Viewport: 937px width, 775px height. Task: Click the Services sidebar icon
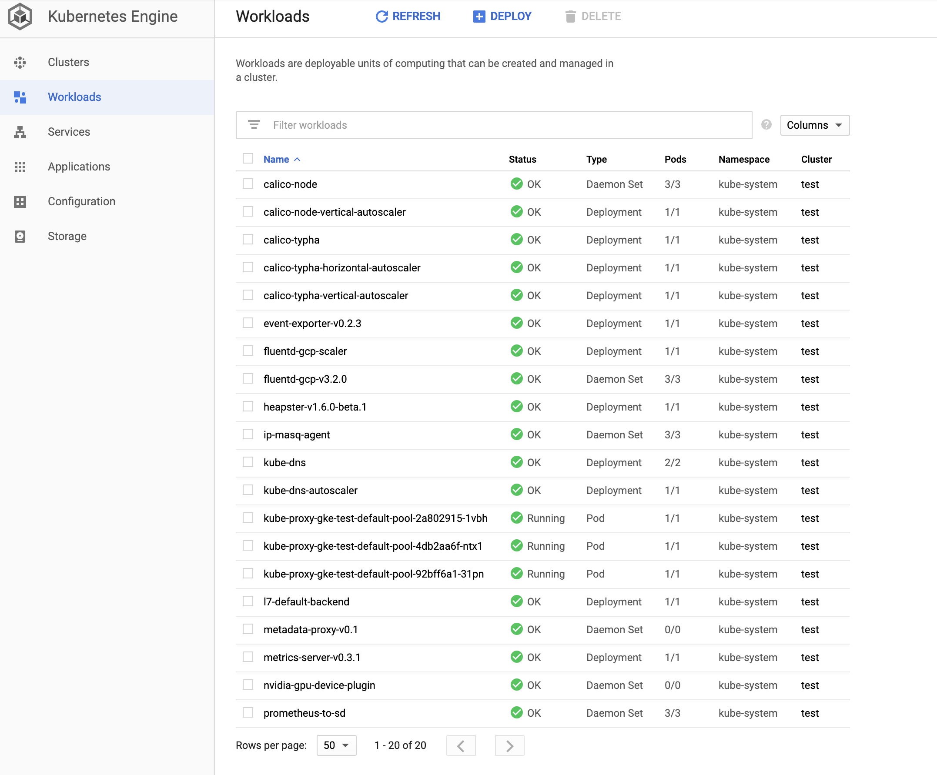pos(20,132)
